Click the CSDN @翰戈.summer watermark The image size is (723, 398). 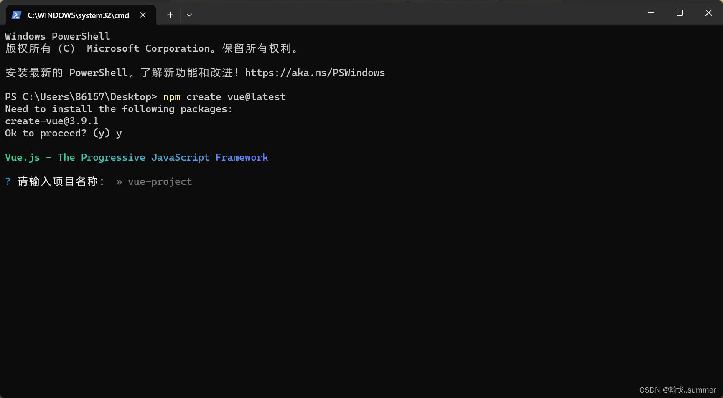(x=677, y=390)
